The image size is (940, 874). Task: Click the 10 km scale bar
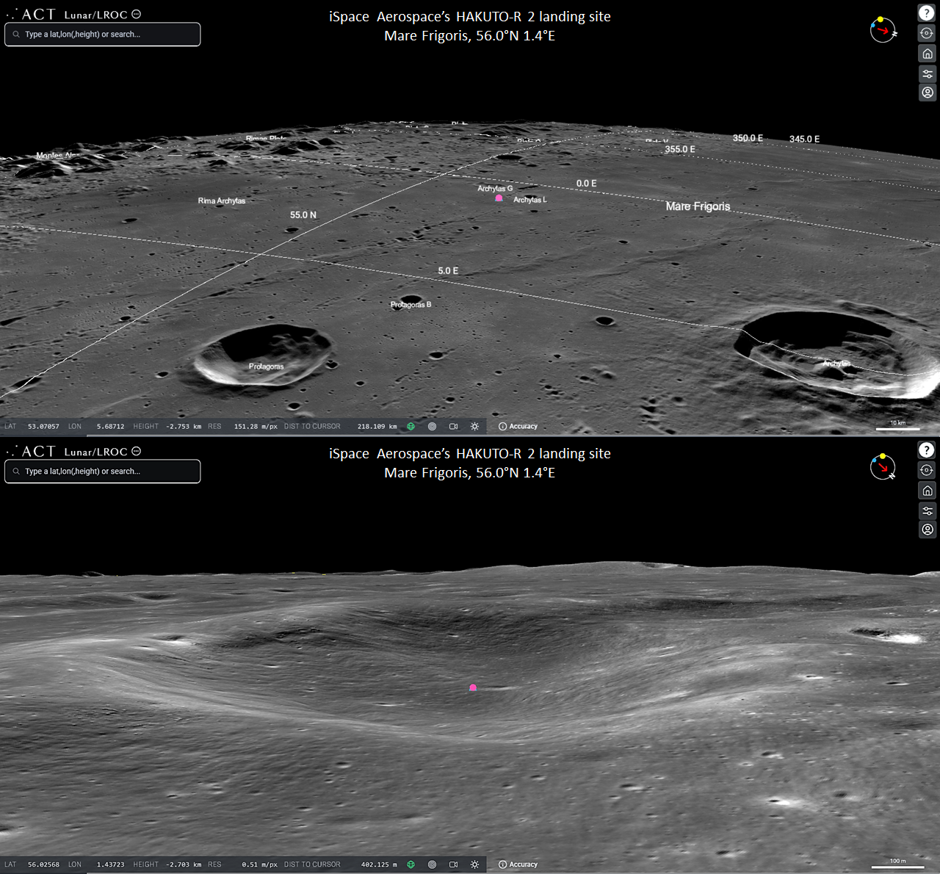897,425
